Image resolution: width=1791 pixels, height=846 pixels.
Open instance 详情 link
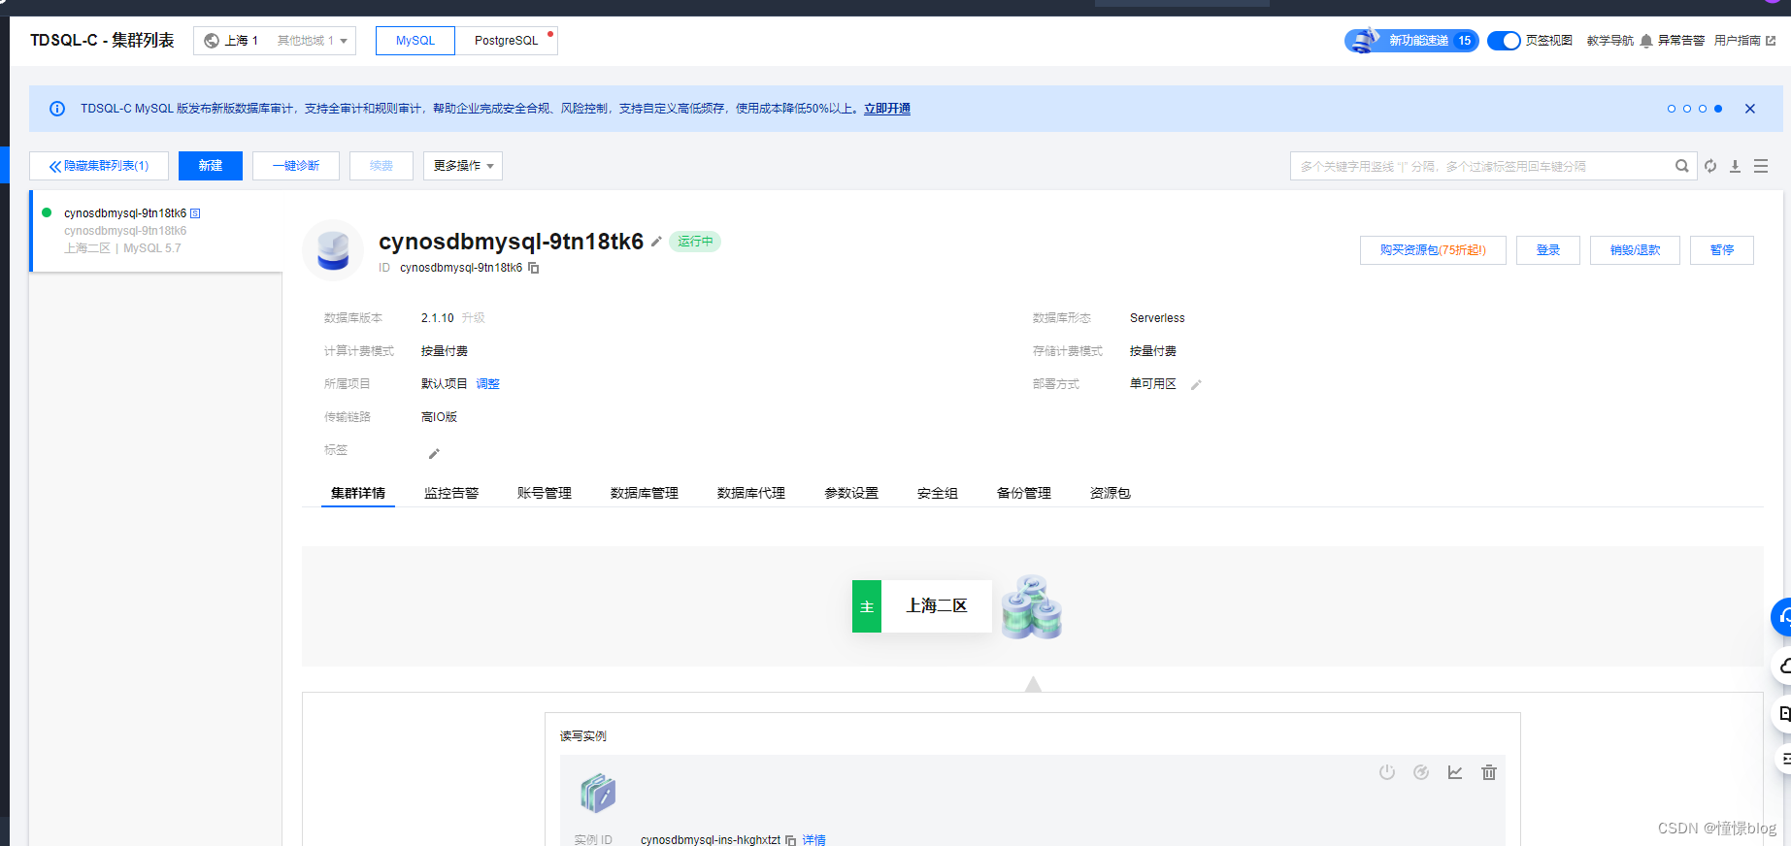[x=813, y=839]
